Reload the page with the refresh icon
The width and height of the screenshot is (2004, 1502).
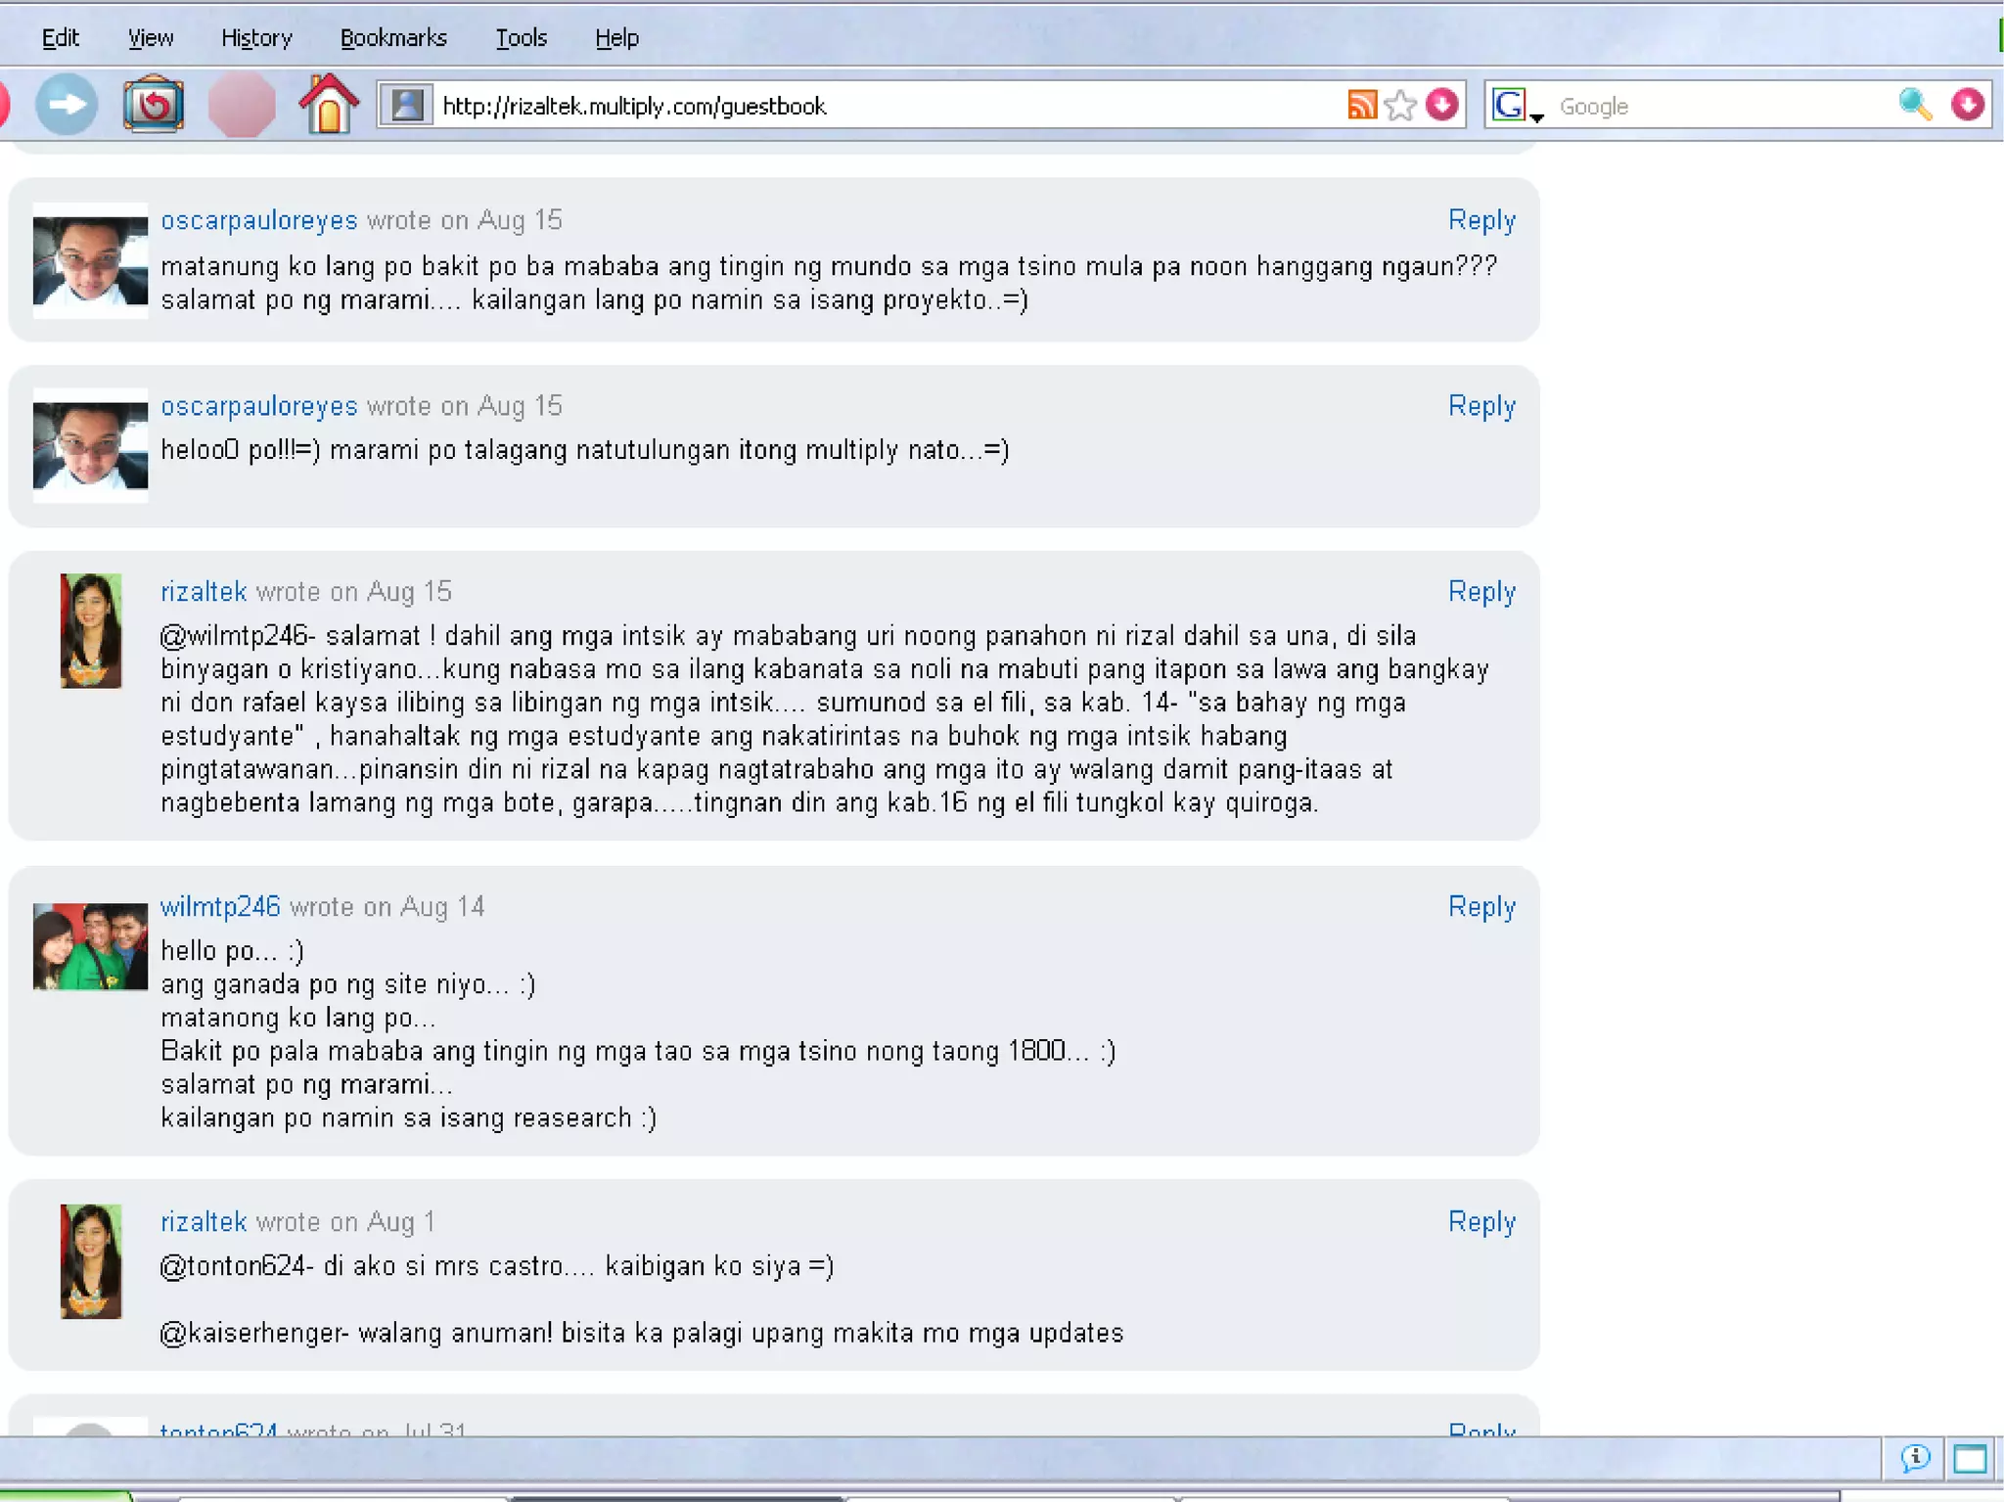click(x=154, y=105)
